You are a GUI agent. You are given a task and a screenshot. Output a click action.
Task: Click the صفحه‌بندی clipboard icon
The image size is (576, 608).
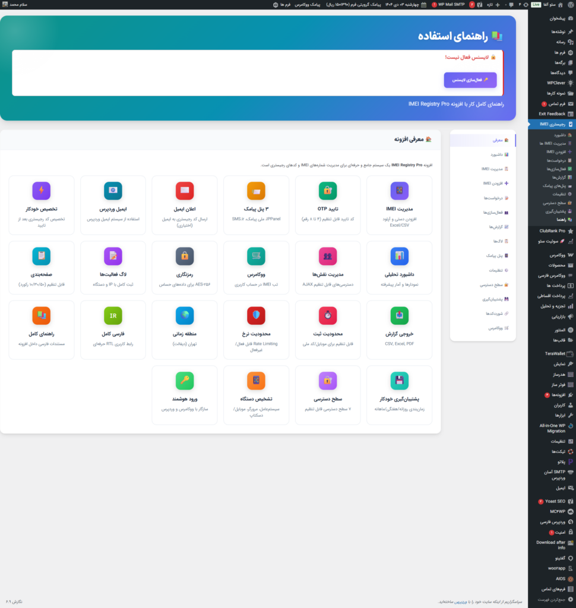42,256
